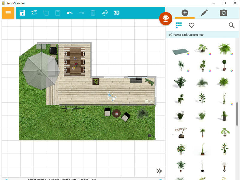Switch to the camera snapshot tab
Screen dimensions: 240x180
coord(223,13)
